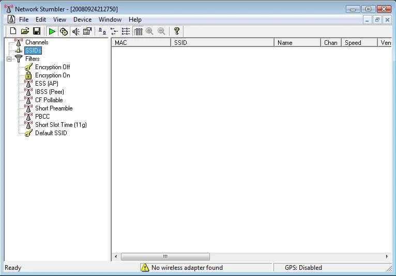Click the No wireless adapter found message
Viewport: 396px width, 276px height.
tap(187, 267)
